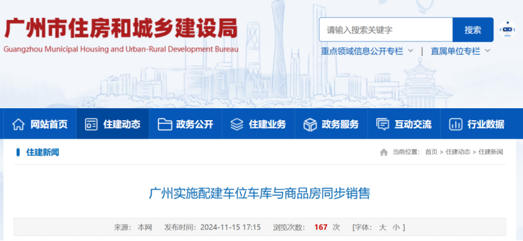Click the home icon beside 网站首页
Screen dimensions: 523x241
(x=18, y=125)
